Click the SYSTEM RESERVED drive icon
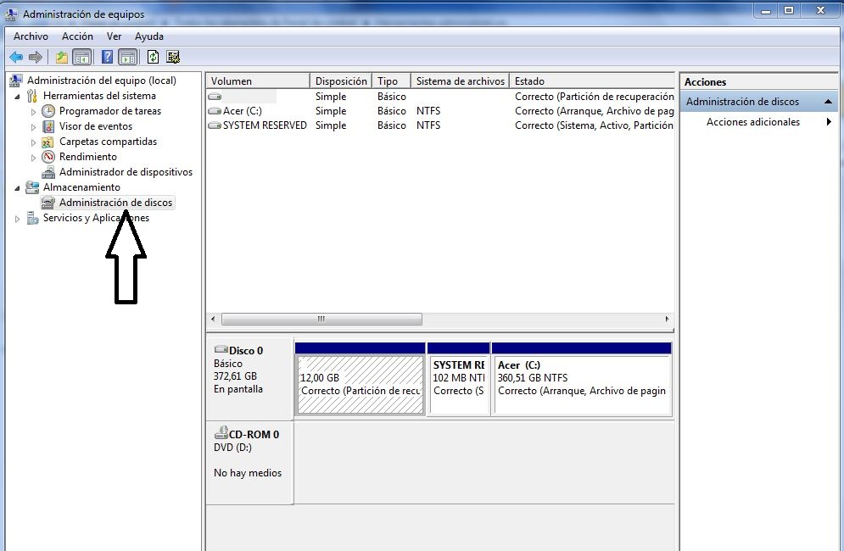 [x=215, y=125]
